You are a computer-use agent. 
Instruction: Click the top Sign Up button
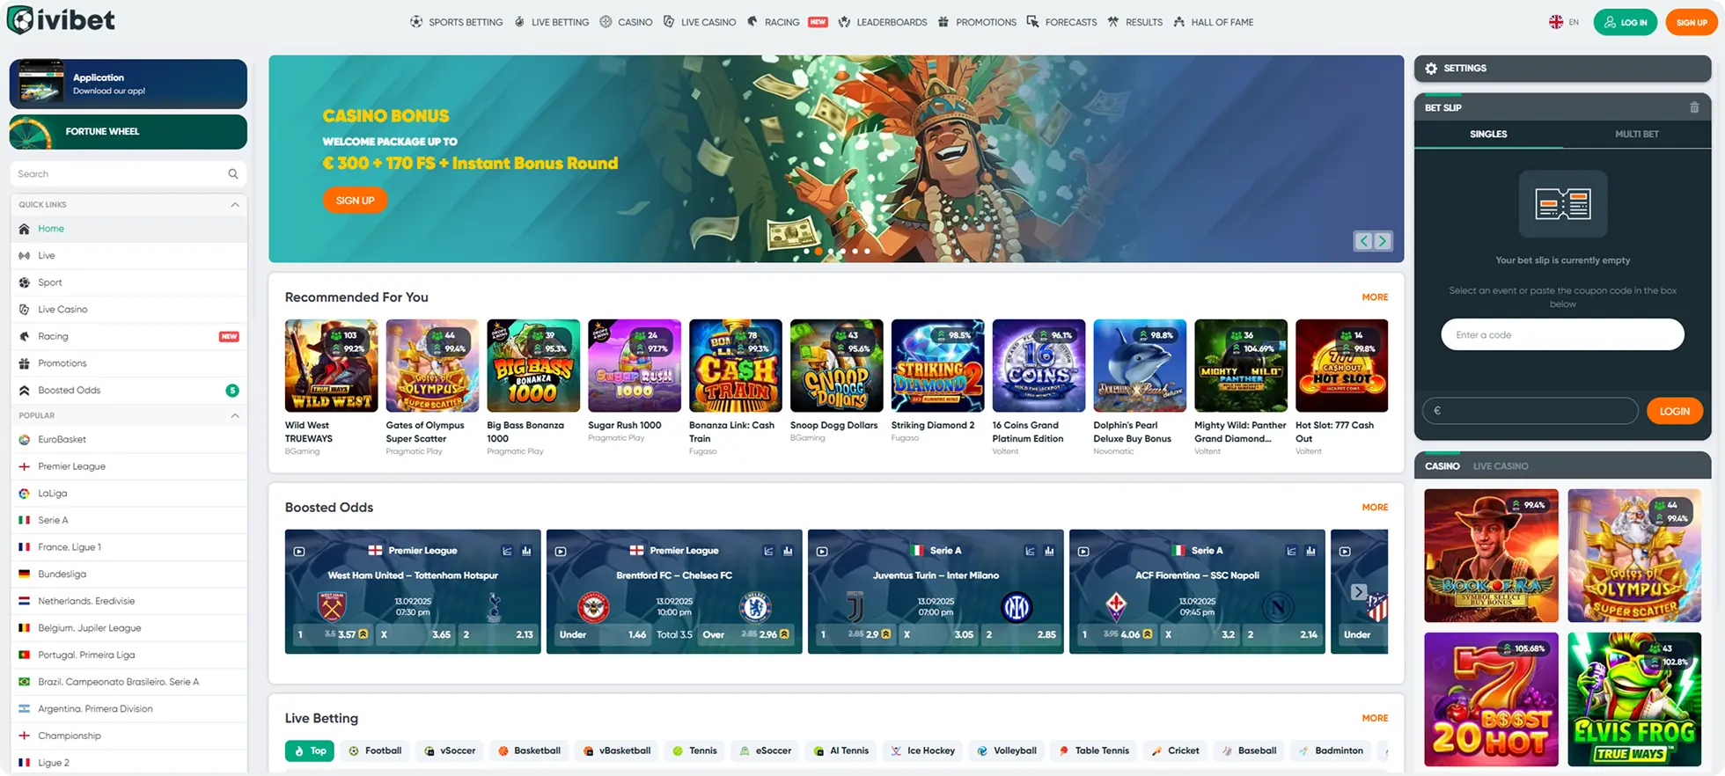(1691, 22)
